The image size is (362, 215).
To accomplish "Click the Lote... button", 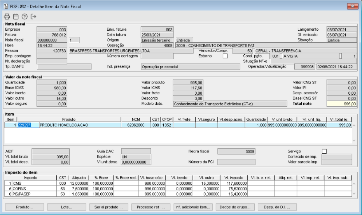I will 66,207.
